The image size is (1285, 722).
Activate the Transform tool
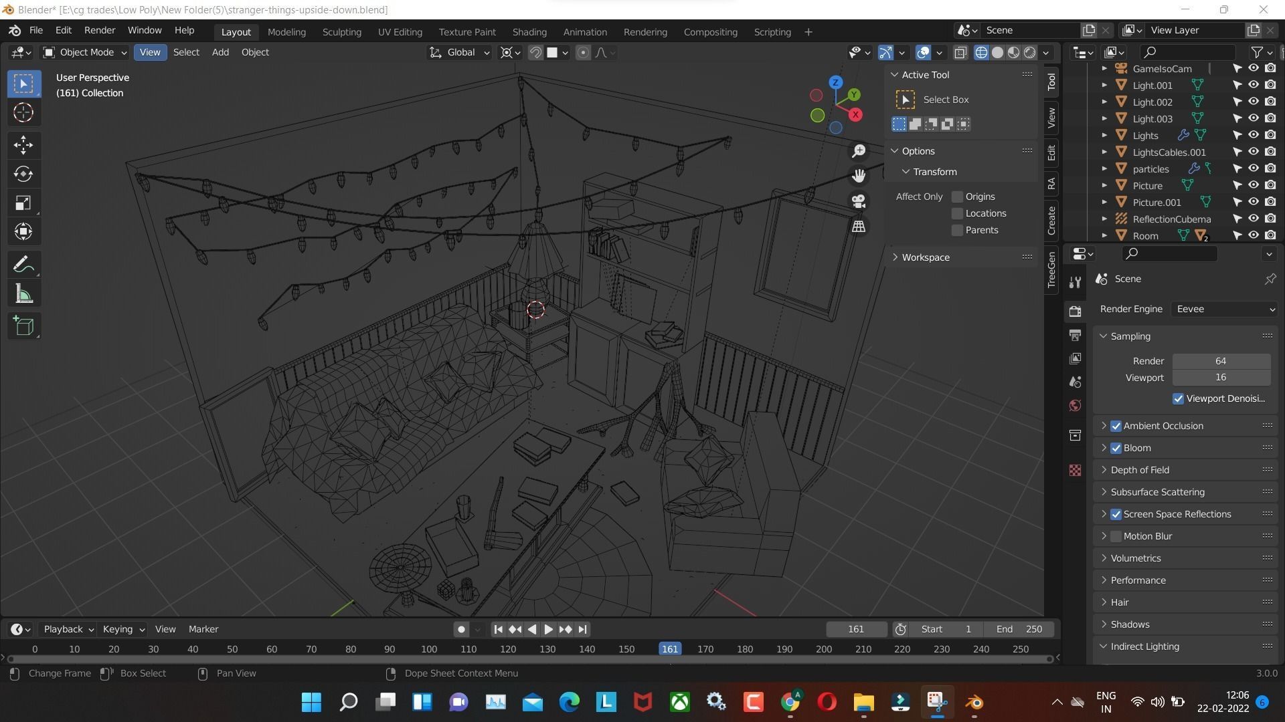tap(23, 232)
